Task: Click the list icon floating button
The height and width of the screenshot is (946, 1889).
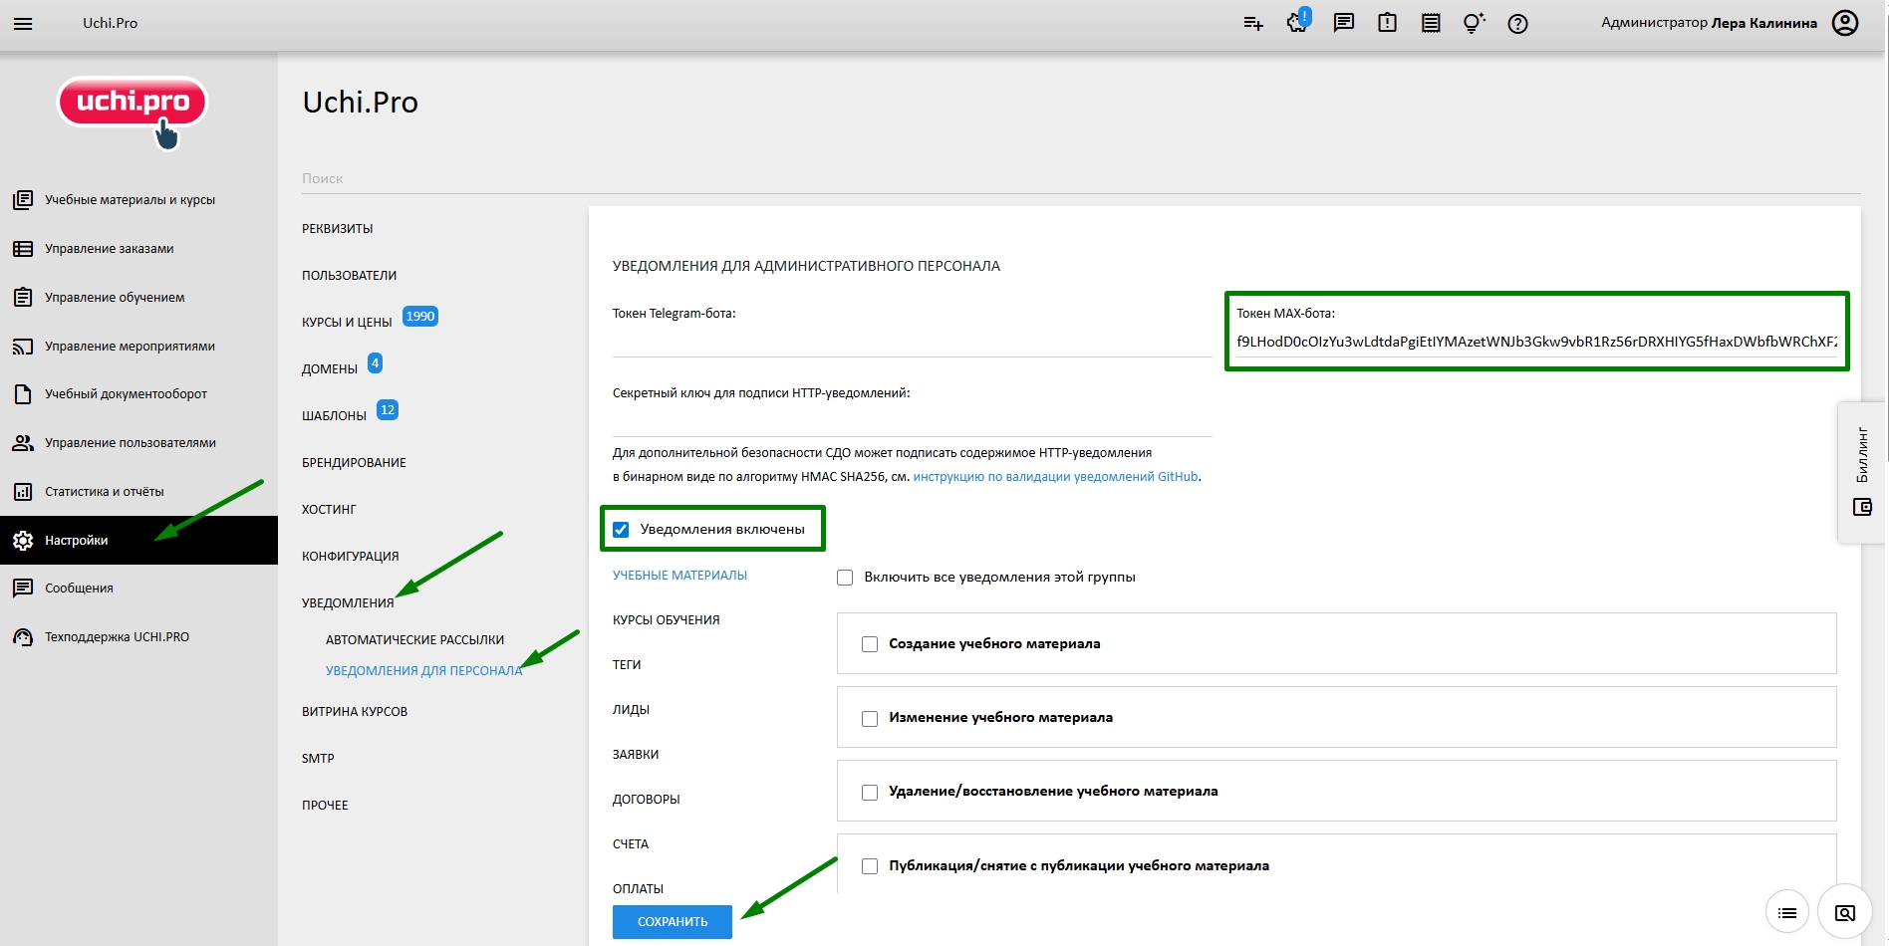Action: pyautogui.click(x=1786, y=912)
